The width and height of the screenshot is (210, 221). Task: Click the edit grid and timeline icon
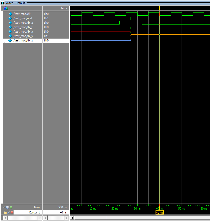click(8, 207)
